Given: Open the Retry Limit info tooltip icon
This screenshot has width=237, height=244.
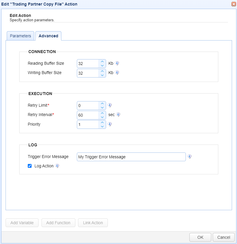Looking at the screenshot, I should [x=110, y=105].
